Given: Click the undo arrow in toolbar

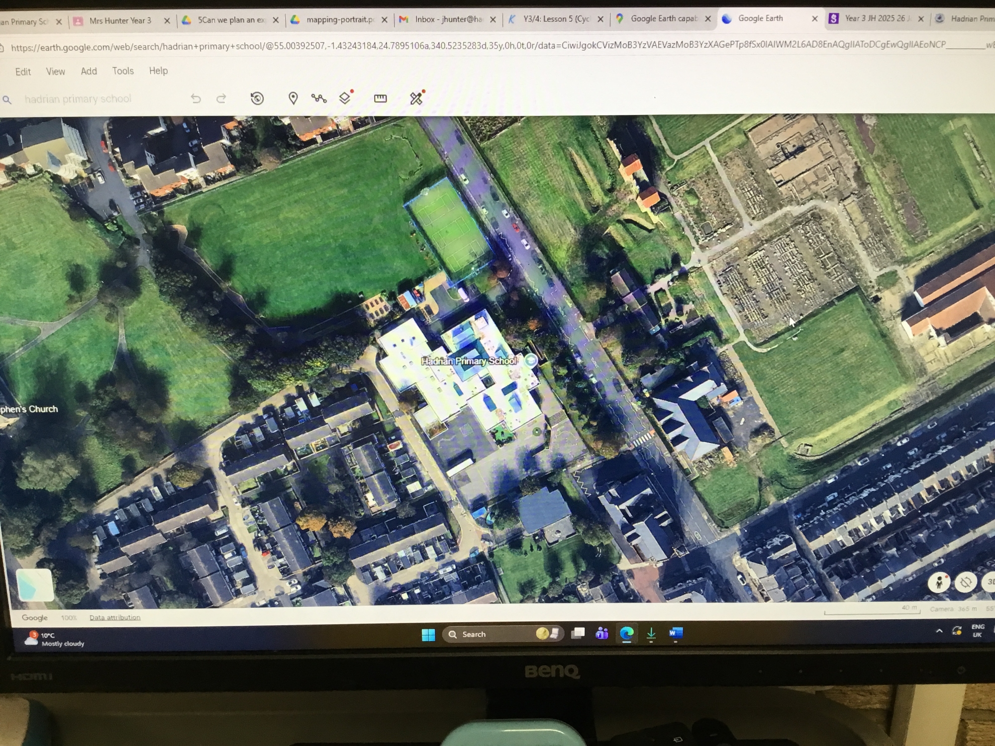Looking at the screenshot, I should click(196, 98).
